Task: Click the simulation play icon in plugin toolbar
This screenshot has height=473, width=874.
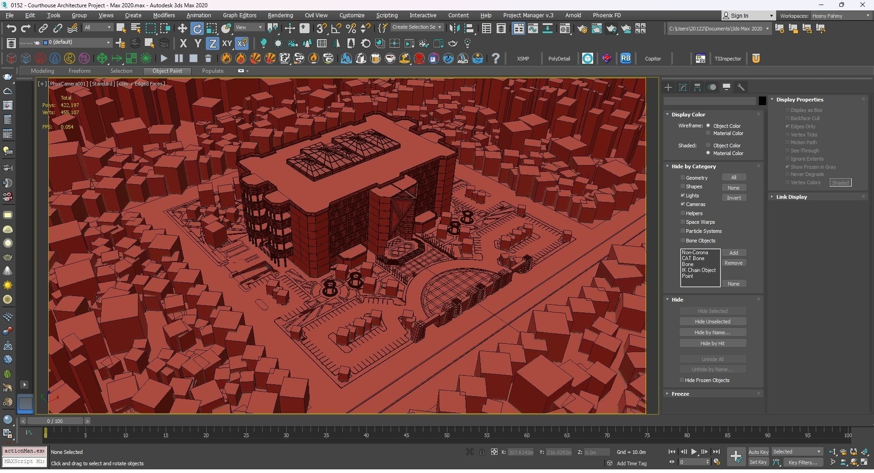Action: tap(164, 58)
